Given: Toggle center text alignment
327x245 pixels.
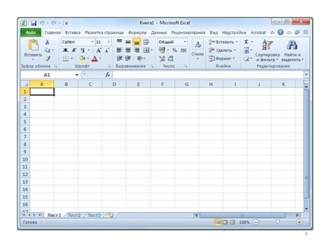Looking at the screenshot, I should point(128,50).
